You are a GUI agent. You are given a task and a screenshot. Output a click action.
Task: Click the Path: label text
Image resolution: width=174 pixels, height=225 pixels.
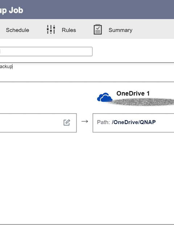tap(103, 122)
